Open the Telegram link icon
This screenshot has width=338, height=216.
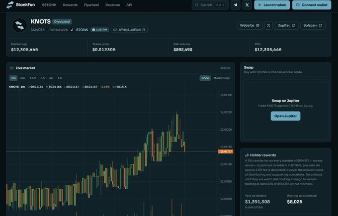236,5
